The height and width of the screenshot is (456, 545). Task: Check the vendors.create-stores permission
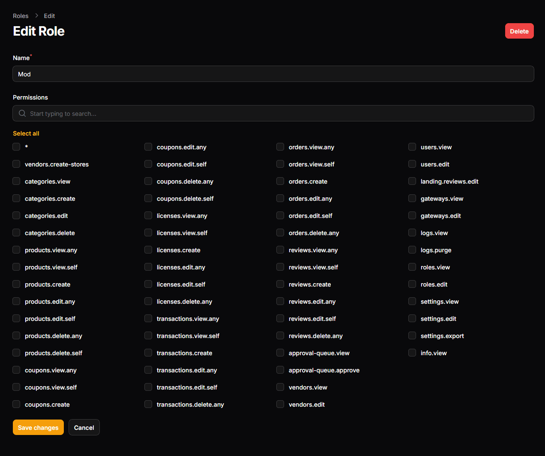(x=16, y=164)
